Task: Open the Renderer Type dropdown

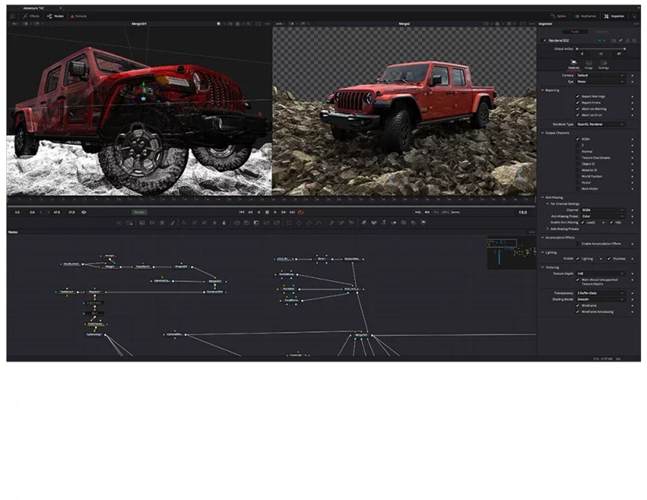Action: coord(600,125)
